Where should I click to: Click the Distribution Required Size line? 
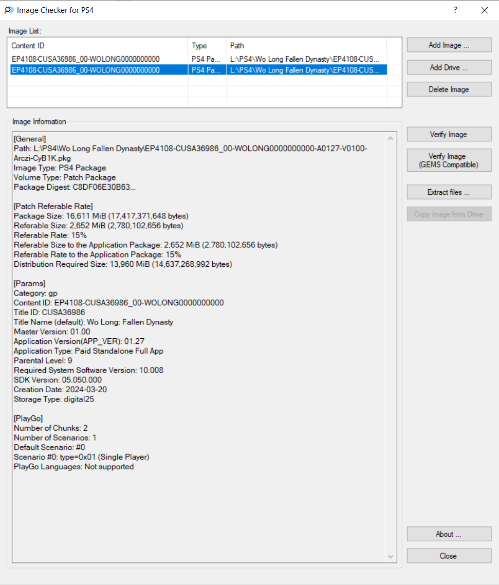[x=123, y=264]
